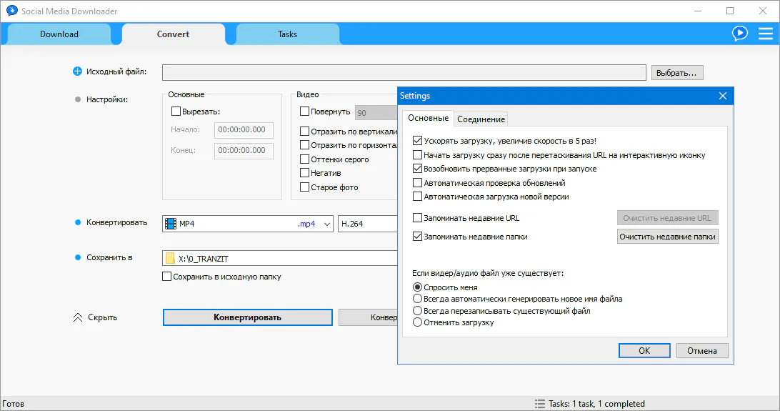Viewport: 780px width, 411px height.
Task: Collapse settings using the Скрыть chevron icon
Action: [x=78, y=317]
